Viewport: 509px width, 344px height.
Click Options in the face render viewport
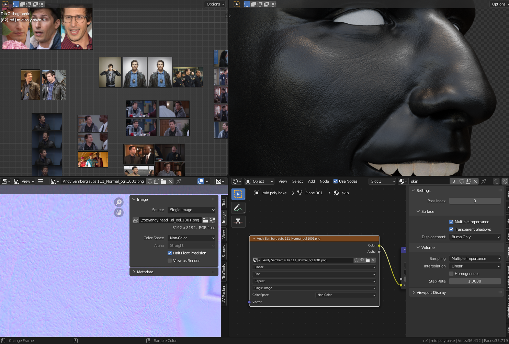coord(499,4)
